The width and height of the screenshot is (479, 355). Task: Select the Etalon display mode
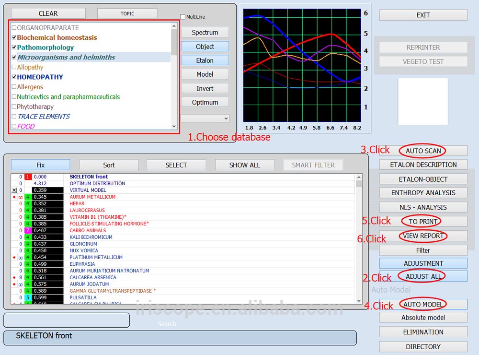tap(205, 60)
